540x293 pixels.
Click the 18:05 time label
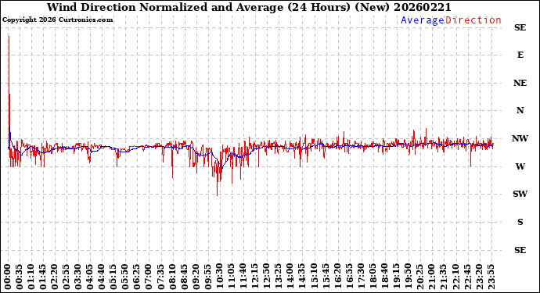coord(373,277)
